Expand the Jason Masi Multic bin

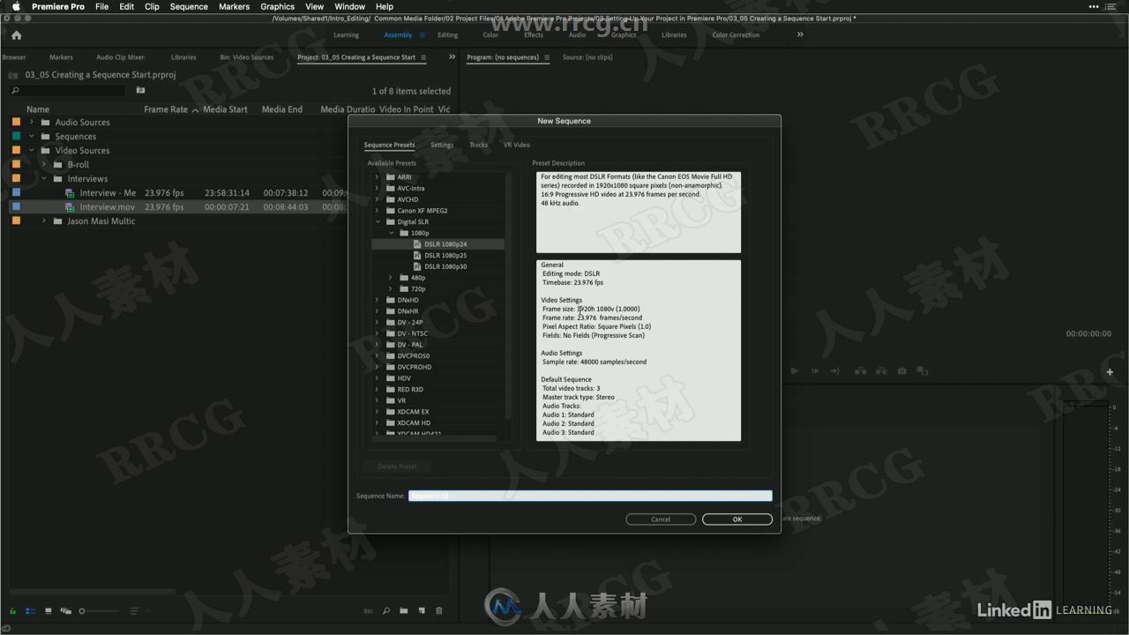coord(44,221)
